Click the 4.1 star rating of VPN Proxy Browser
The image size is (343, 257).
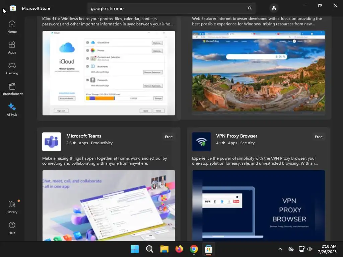221,143
